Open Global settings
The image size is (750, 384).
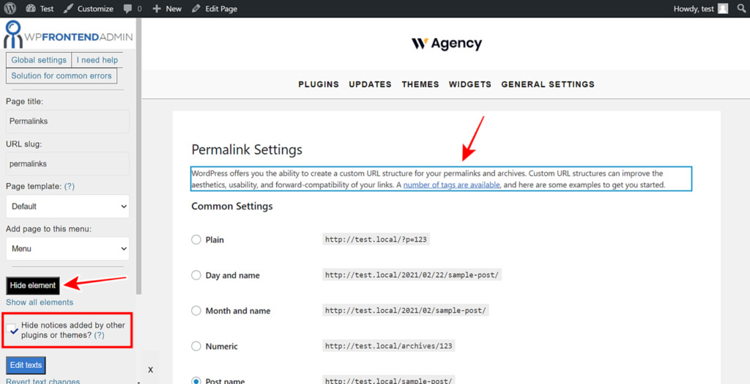point(39,60)
